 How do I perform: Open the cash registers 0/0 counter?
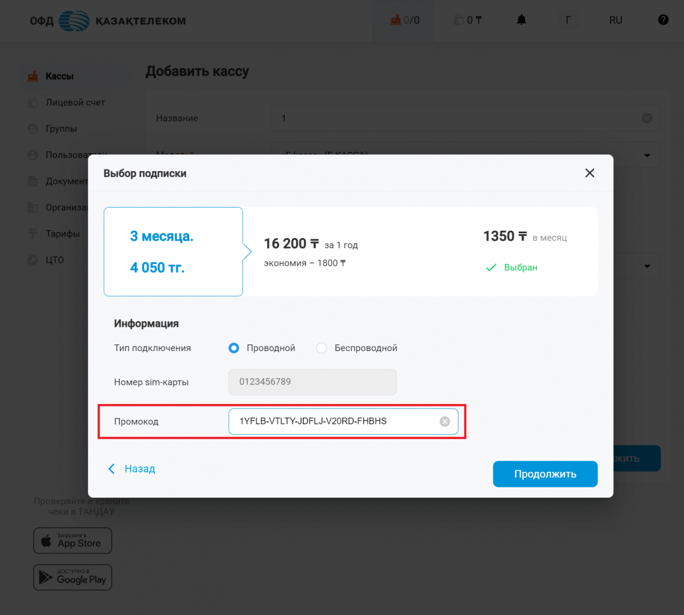[x=405, y=20]
